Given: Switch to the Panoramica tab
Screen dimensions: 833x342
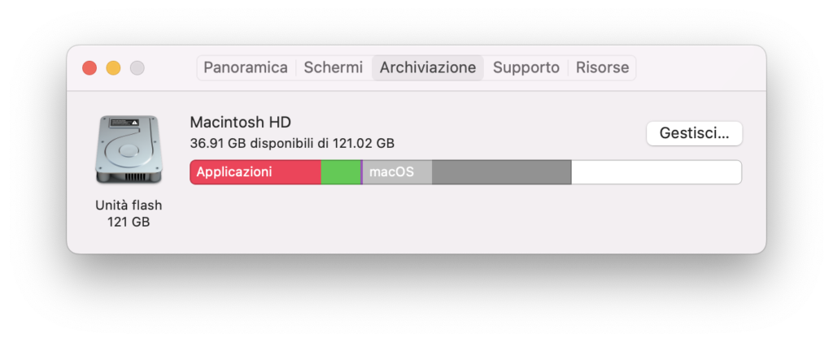Looking at the screenshot, I should tap(246, 67).
